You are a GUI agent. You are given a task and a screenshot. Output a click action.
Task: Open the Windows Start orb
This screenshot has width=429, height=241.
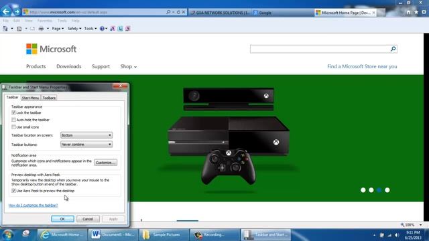point(7,235)
